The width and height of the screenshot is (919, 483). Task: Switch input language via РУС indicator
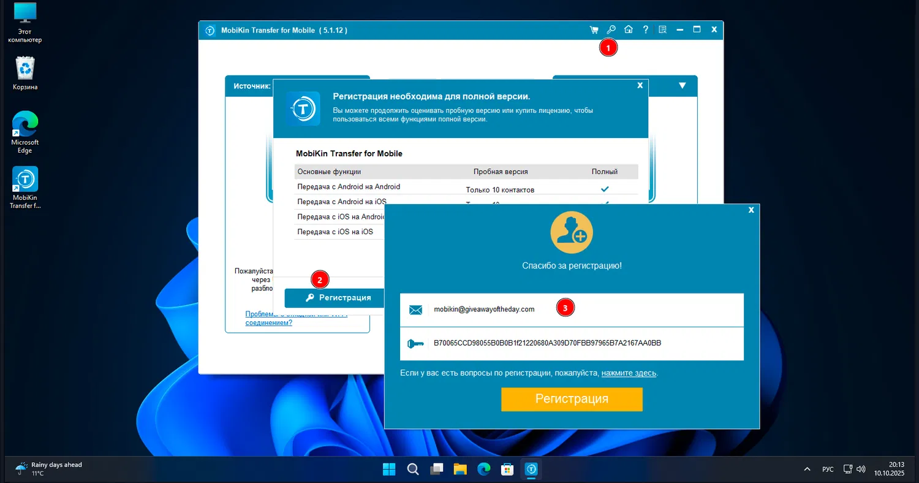click(x=828, y=470)
